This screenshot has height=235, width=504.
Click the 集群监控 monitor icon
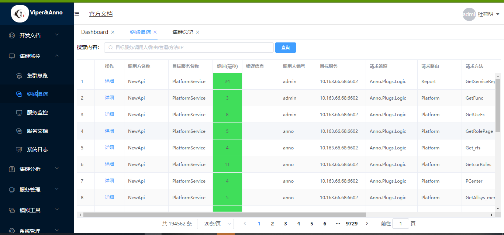pyautogui.click(x=12, y=56)
